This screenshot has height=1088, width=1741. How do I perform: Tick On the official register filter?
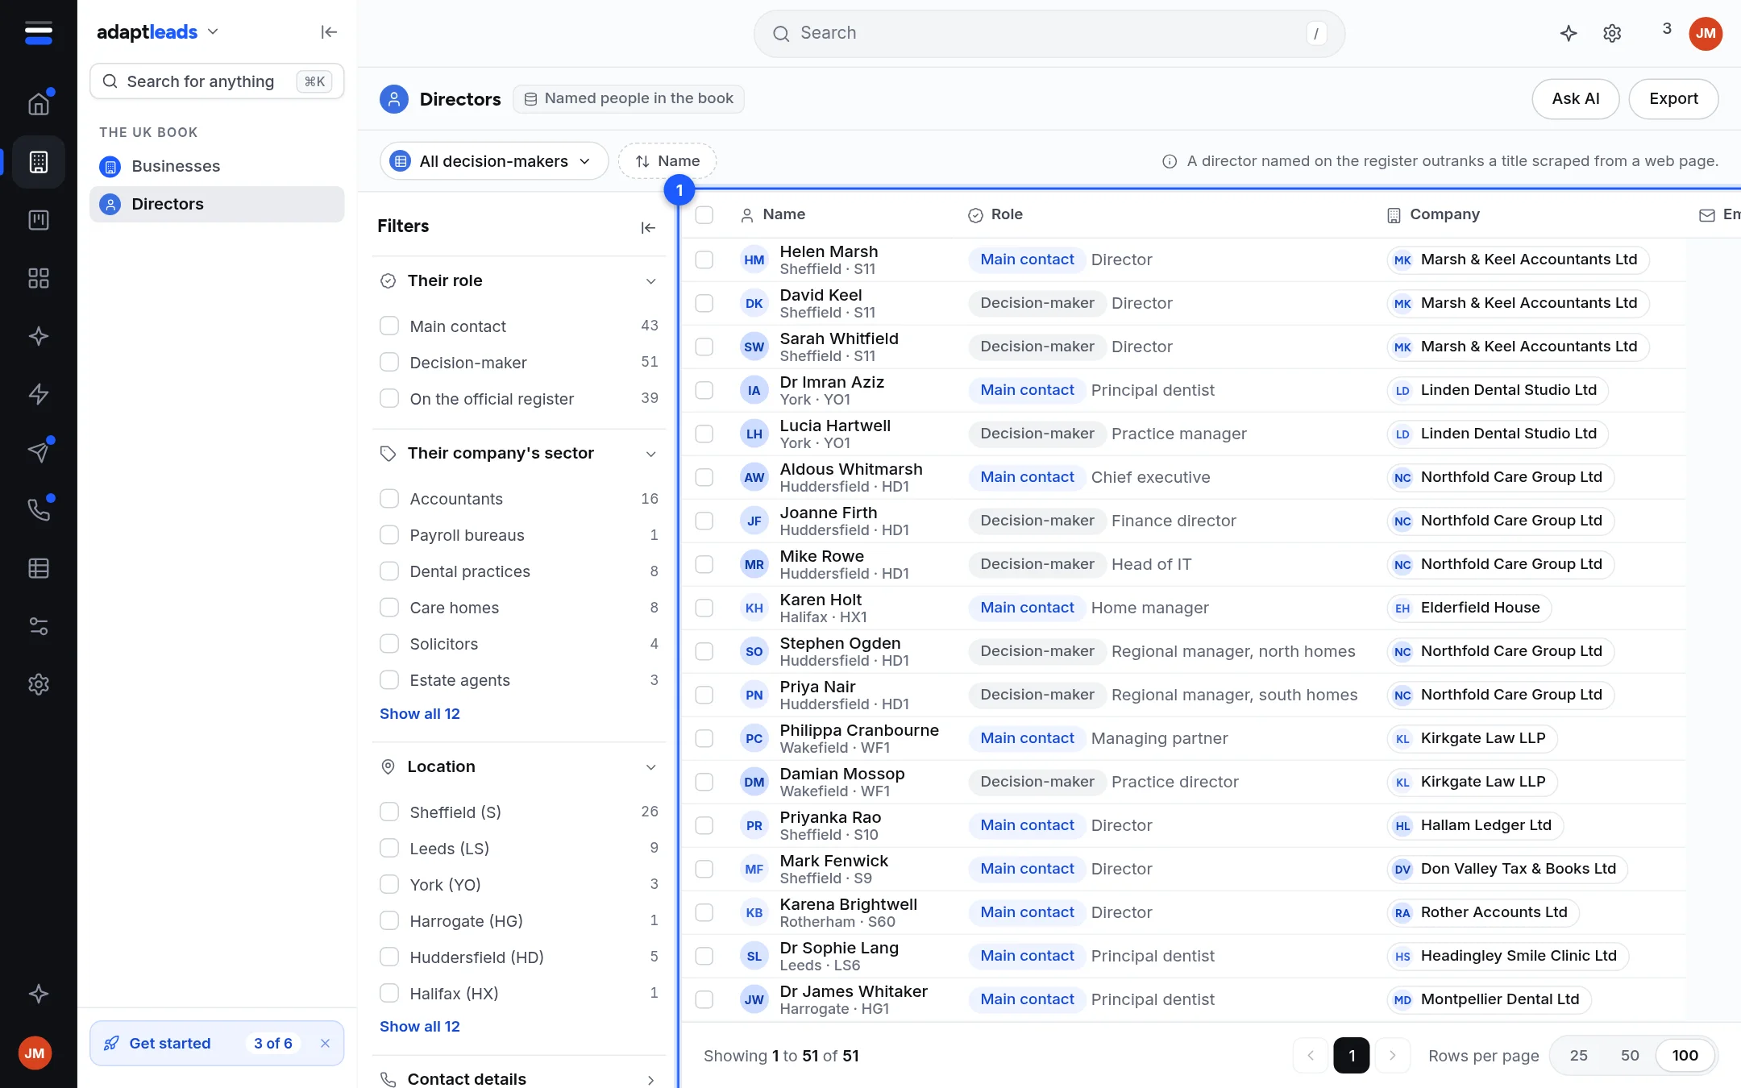pos(389,398)
